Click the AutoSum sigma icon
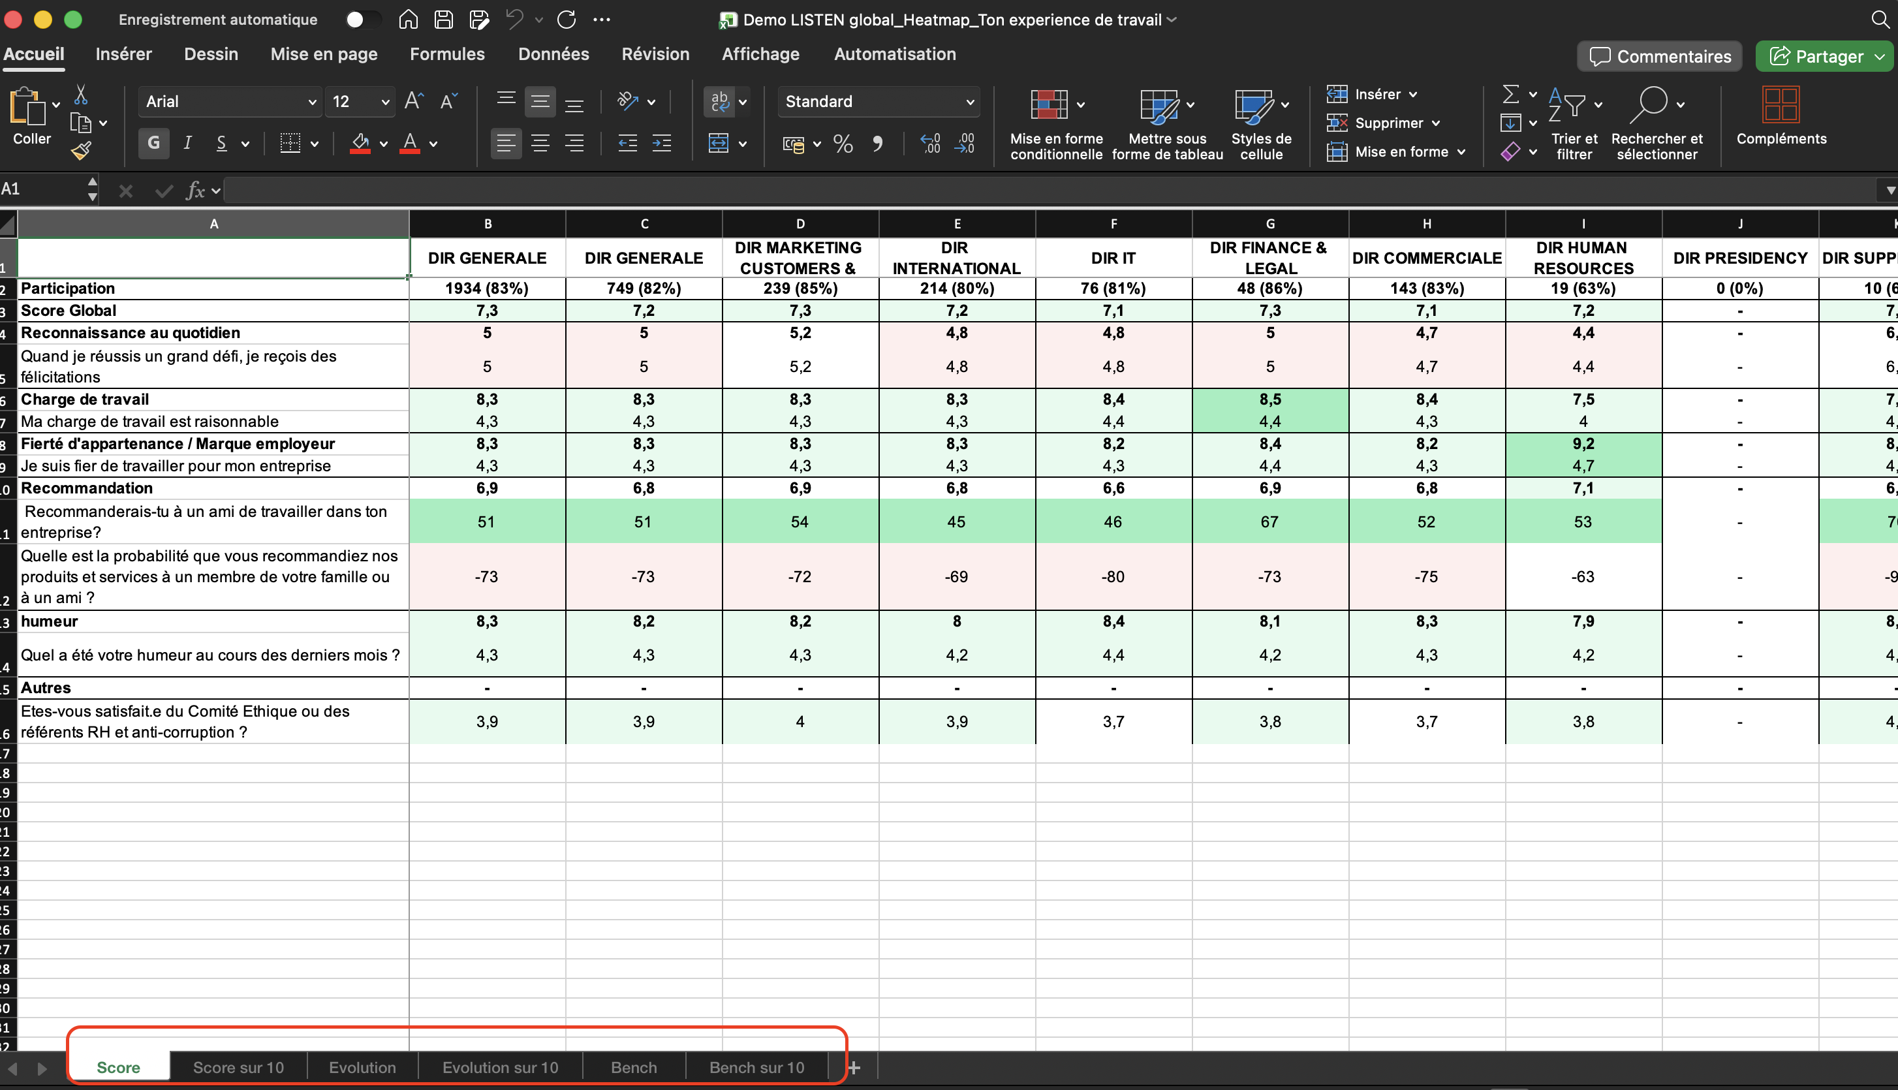This screenshot has width=1898, height=1090. point(1510,95)
